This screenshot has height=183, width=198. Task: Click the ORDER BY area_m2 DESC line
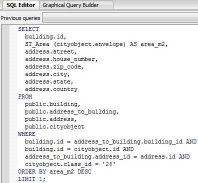(54, 171)
